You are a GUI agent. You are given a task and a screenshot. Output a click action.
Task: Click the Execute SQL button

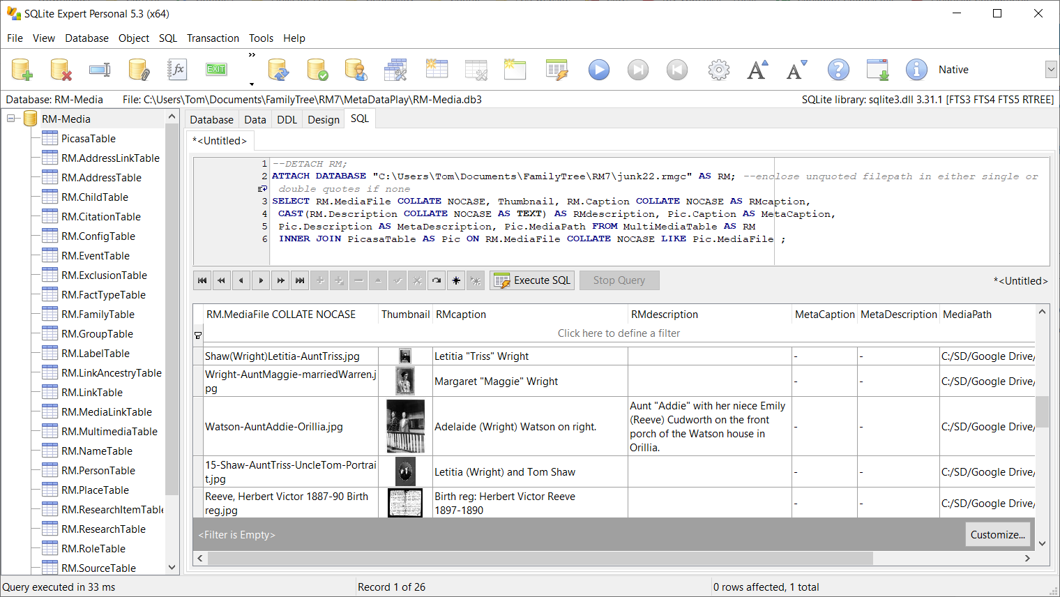coord(532,280)
